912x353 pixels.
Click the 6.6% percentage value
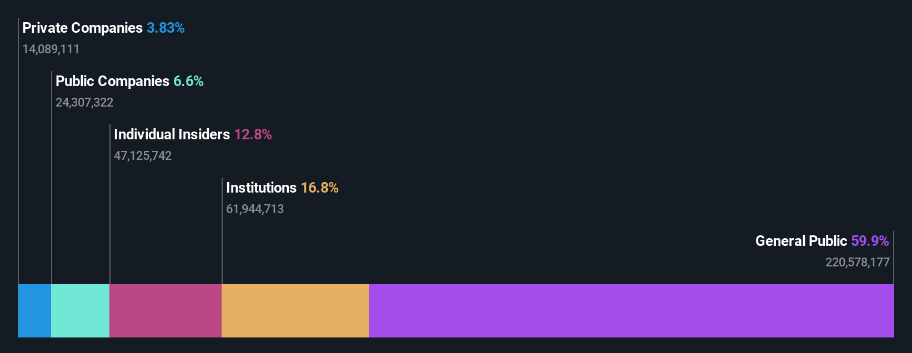pos(188,82)
